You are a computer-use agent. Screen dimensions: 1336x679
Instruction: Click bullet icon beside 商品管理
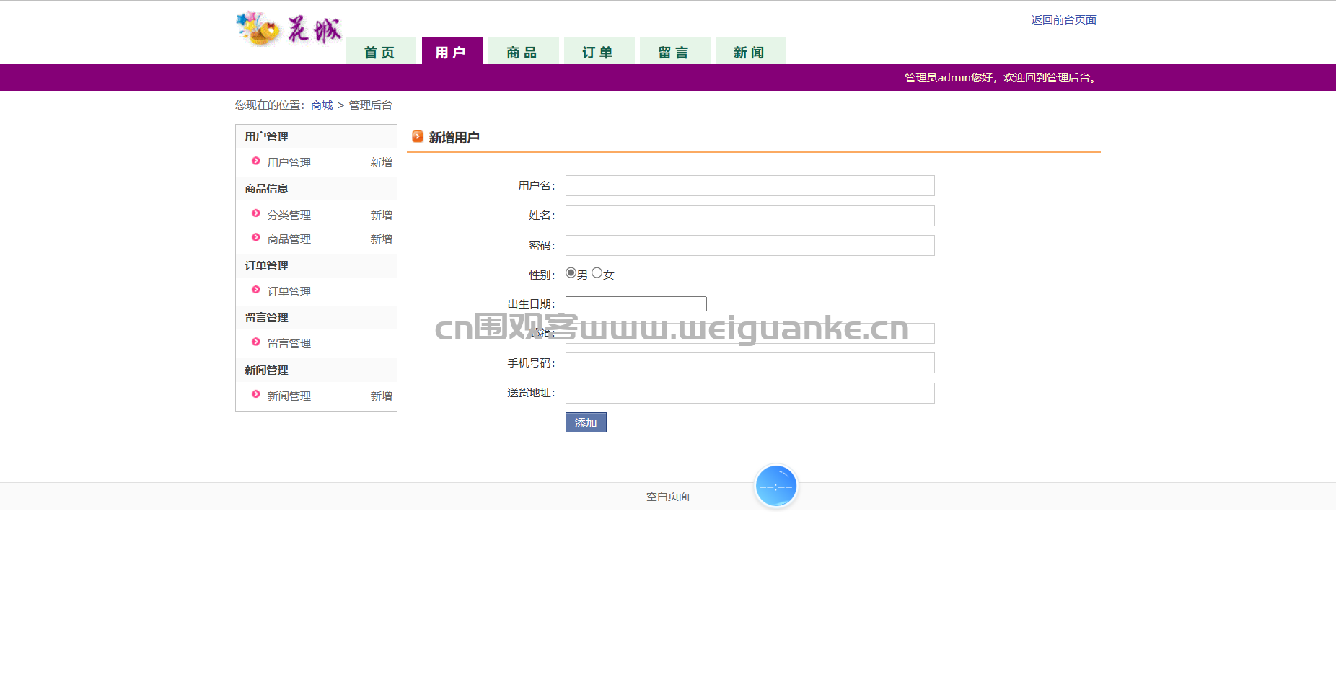(x=256, y=237)
